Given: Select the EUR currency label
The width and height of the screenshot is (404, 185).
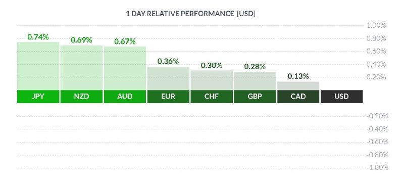Looking at the screenshot, I should [x=168, y=97].
